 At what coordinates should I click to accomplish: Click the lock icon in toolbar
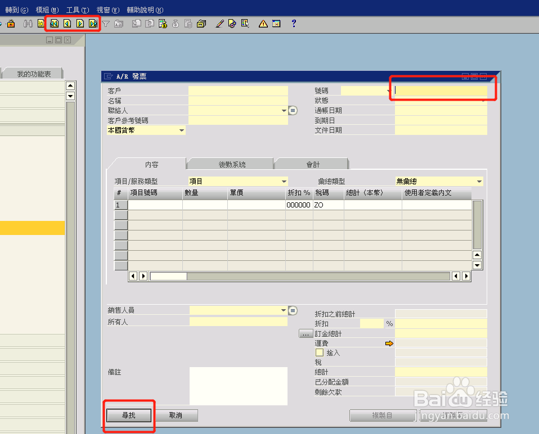(12, 24)
